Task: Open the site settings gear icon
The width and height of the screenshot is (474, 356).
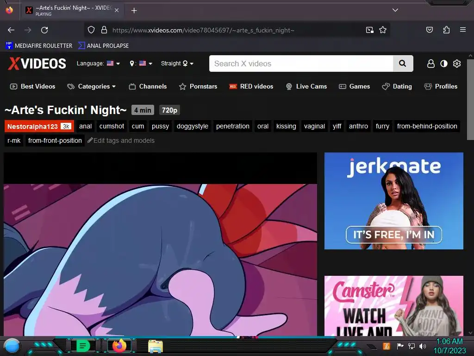Action: click(457, 64)
